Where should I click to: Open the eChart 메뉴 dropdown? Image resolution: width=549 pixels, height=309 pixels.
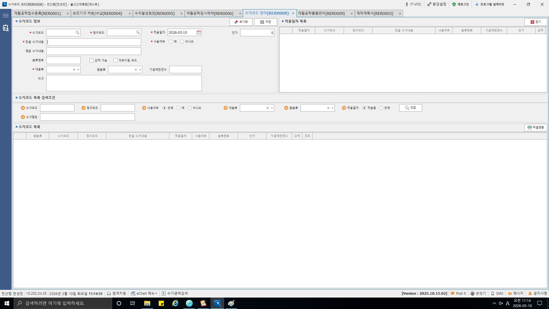pyautogui.click(x=144, y=294)
